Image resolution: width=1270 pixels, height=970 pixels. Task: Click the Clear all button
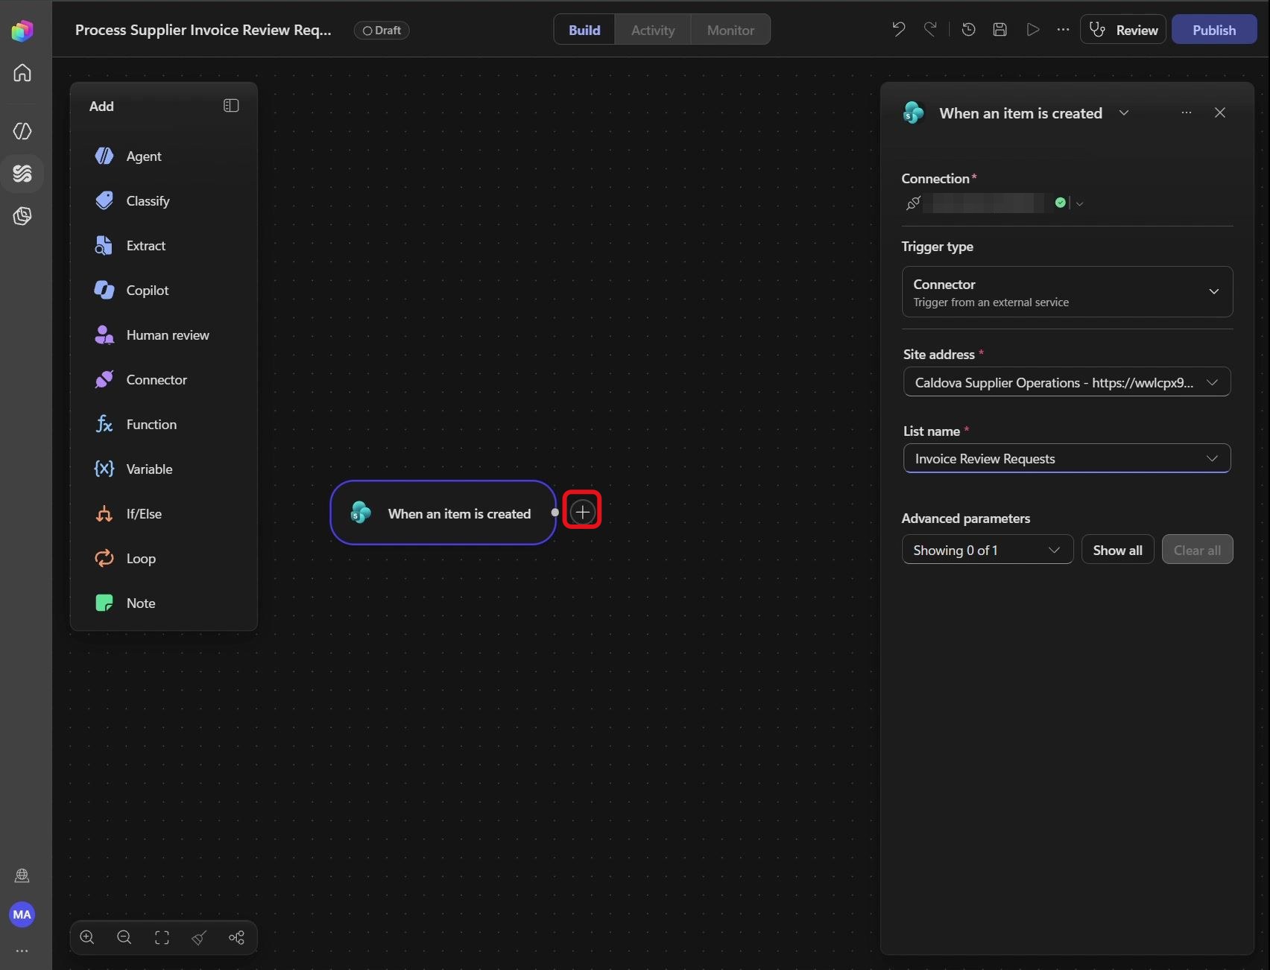pos(1197,550)
